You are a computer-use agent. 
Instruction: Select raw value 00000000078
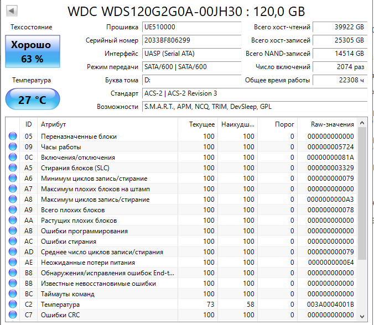pos(331,209)
